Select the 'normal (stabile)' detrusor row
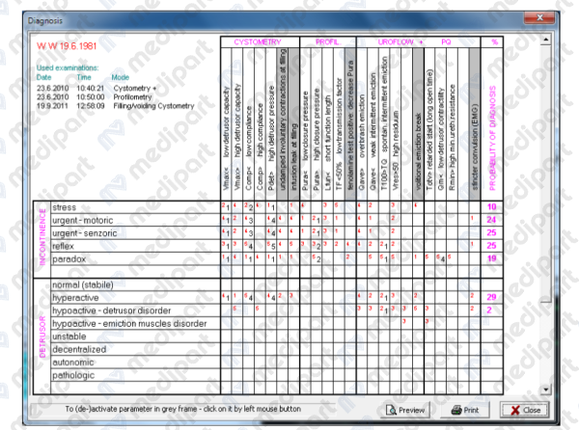 point(135,284)
